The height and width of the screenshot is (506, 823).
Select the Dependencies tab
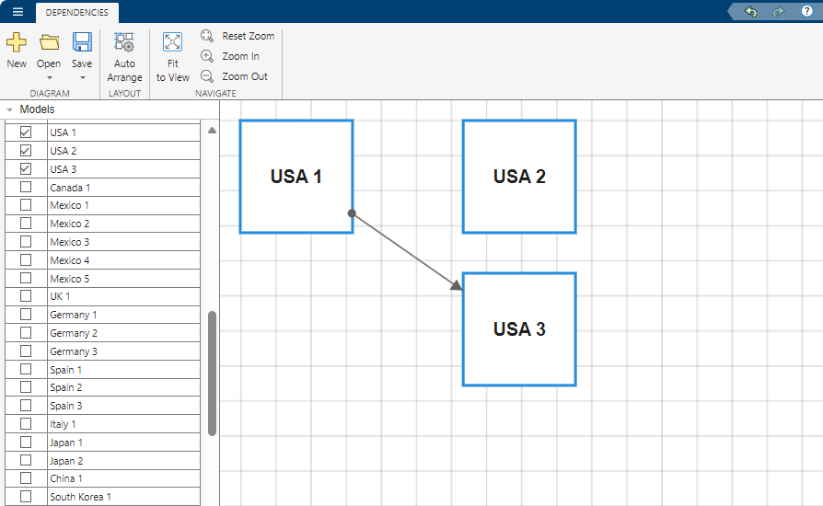click(x=76, y=12)
